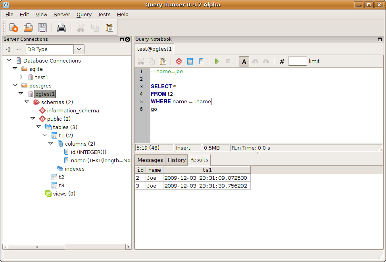Toggle the 'A' button in the query toolbar
The height and width of the screenshot is (262, 386).
[x=244, y=61]
